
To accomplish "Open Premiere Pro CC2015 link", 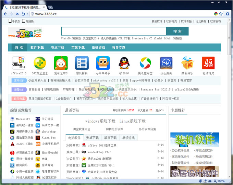I will coord(156,89).
